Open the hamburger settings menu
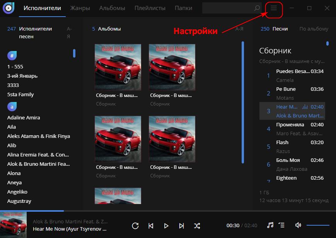 click(274, 8)
